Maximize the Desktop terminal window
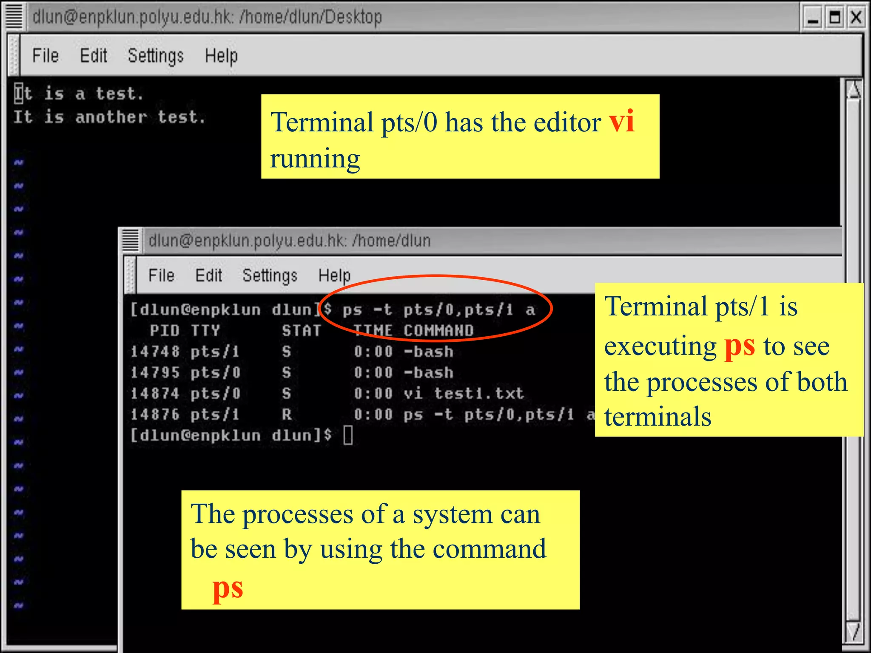The image size is (871, 653). (834, 18)
